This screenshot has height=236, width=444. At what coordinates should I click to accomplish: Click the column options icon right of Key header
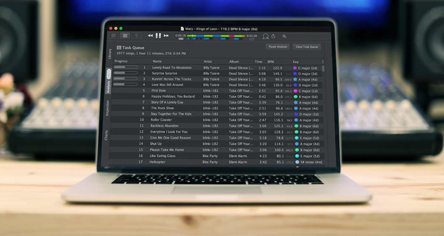(x=323, y=62)
